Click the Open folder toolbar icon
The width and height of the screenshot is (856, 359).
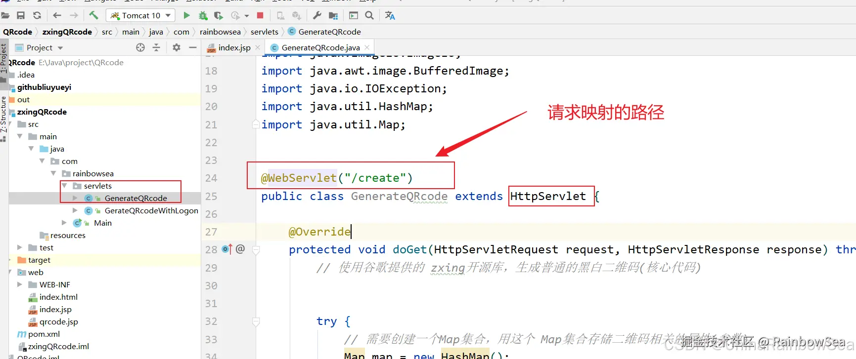5,16
